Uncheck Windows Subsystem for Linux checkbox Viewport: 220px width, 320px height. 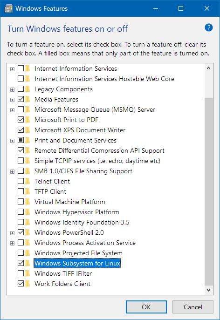click(x=21, y=263)
